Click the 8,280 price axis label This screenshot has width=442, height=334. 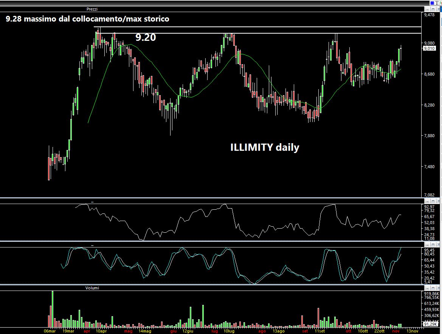click(429, 105)
